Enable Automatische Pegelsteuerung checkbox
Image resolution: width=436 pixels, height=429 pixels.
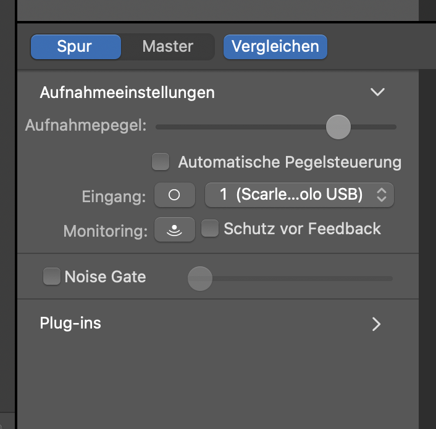(161, 161)
